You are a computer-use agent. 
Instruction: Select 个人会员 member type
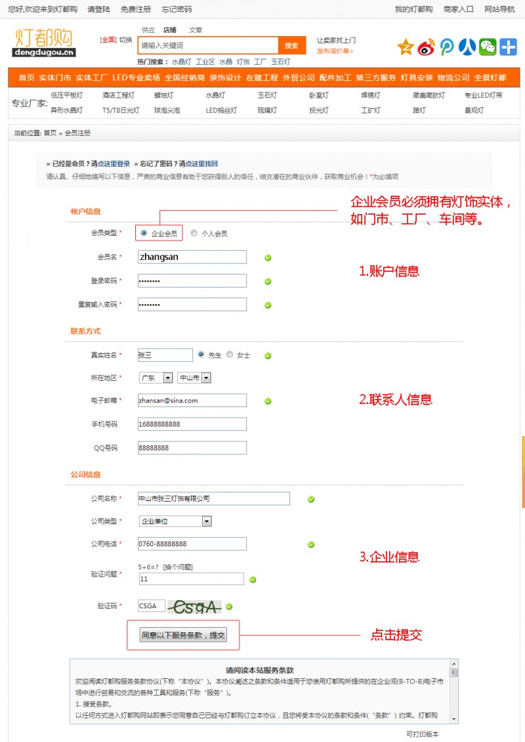[194, 233]
